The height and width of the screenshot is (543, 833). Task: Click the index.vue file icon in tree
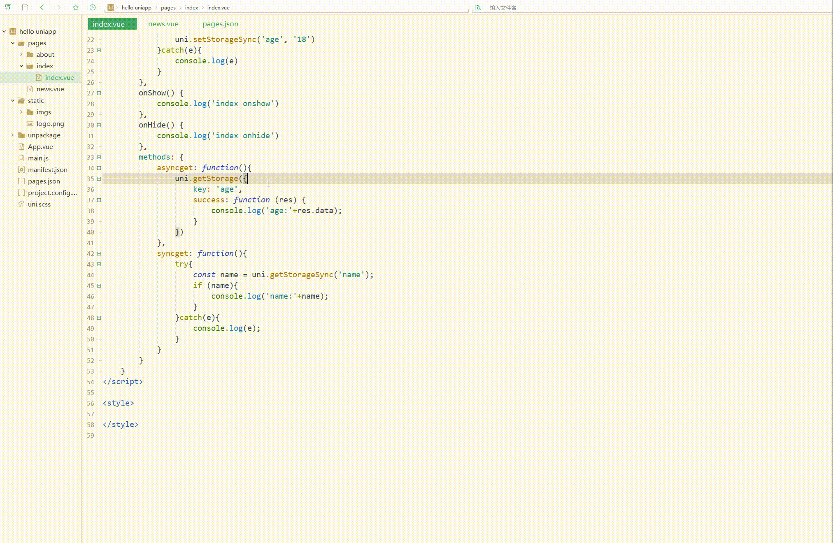tap(39, 77)
